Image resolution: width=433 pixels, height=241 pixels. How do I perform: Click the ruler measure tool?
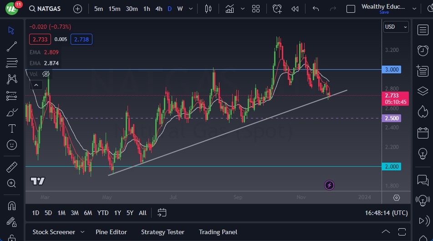12,167
